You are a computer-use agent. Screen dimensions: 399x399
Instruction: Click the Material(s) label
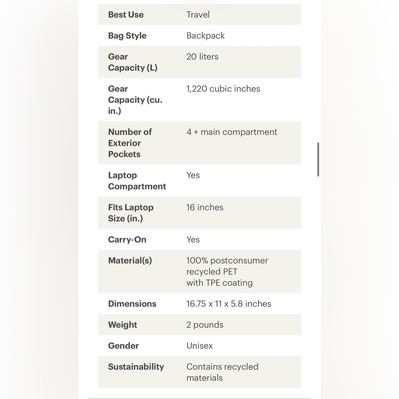coord(130,261)
